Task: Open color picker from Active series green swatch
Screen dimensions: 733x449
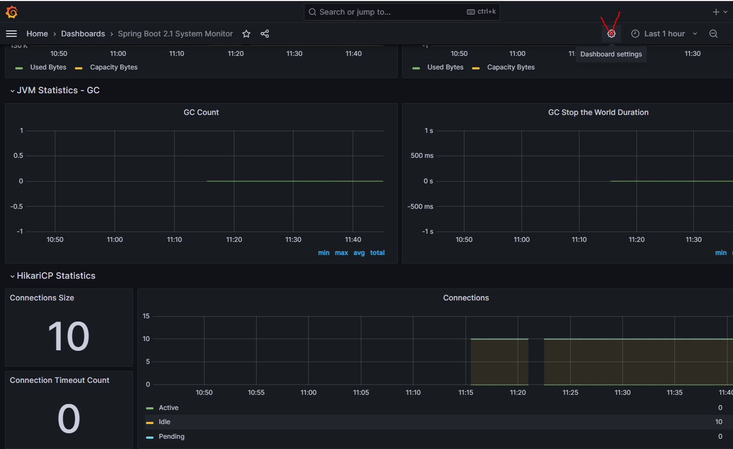Action: (150, 408)
